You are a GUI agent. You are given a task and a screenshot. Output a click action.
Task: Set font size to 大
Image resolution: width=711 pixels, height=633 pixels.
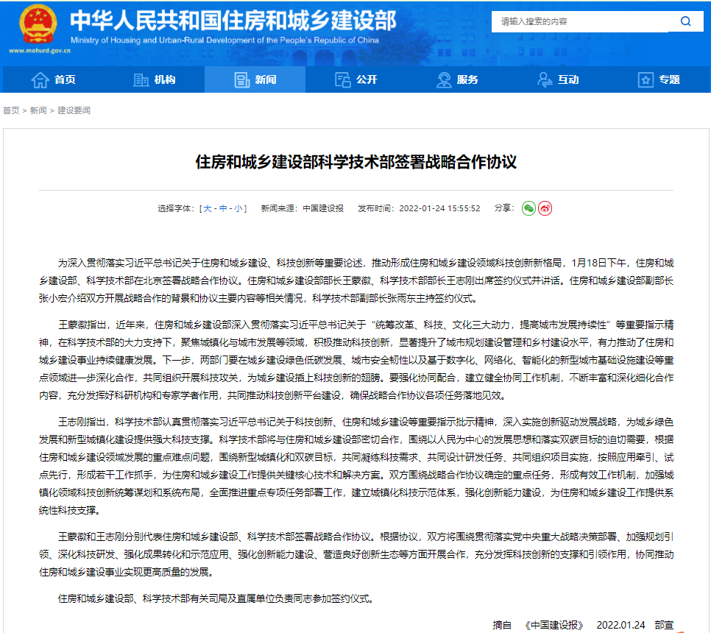pos(208,208)
